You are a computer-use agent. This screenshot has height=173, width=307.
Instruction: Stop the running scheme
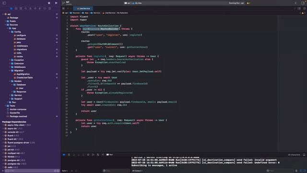tap(49, 3)
